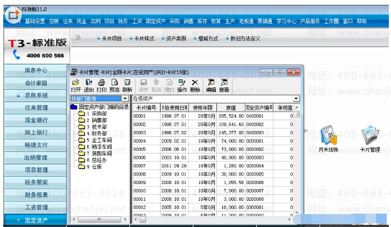Screen dimensions: 391x227
Task: Click the table's horizontal scrollbar thumb
Action: (143, 219)
